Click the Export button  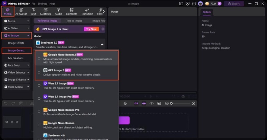pyautogui.click(x=234, y=4)
